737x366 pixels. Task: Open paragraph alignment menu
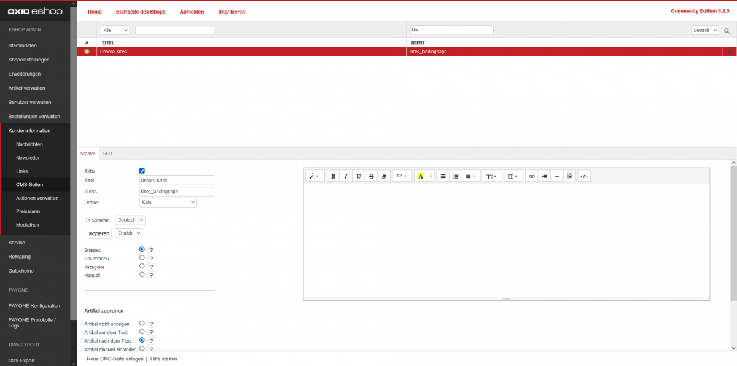pyautogui.click(x=471, y=176)
